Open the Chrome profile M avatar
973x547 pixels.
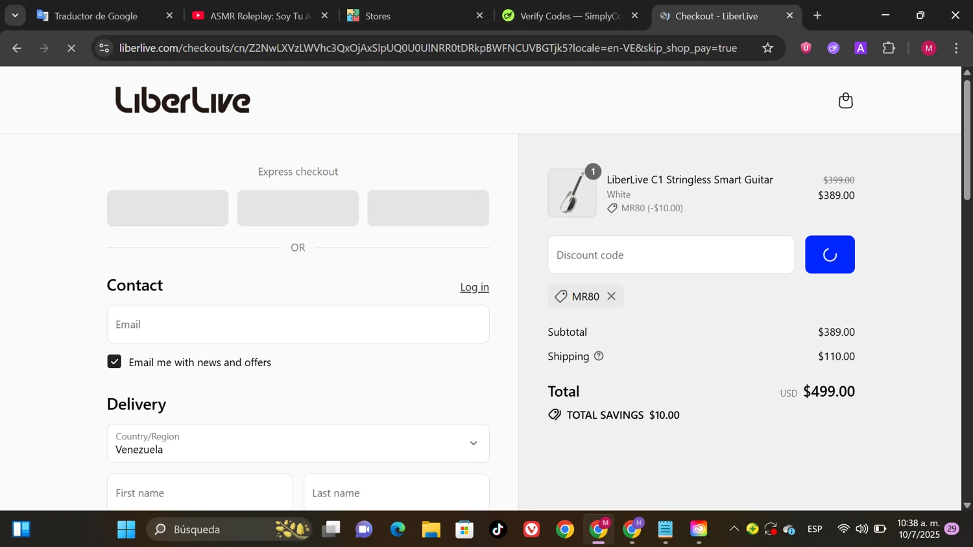pyautogui.click(x=929, y=48)
